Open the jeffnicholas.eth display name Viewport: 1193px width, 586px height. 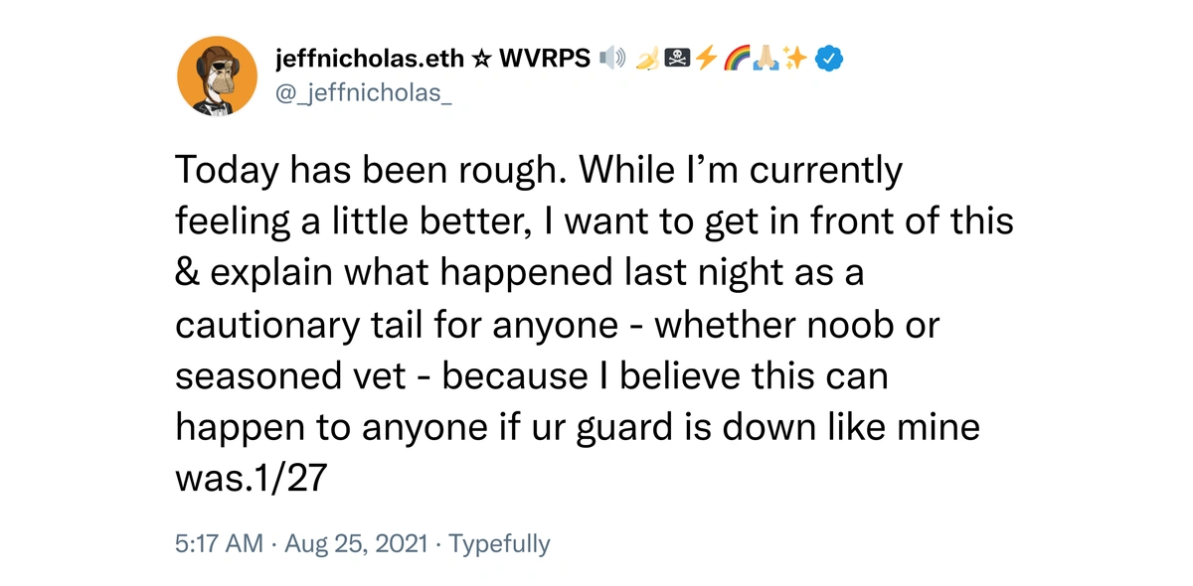tap(370, 60)
